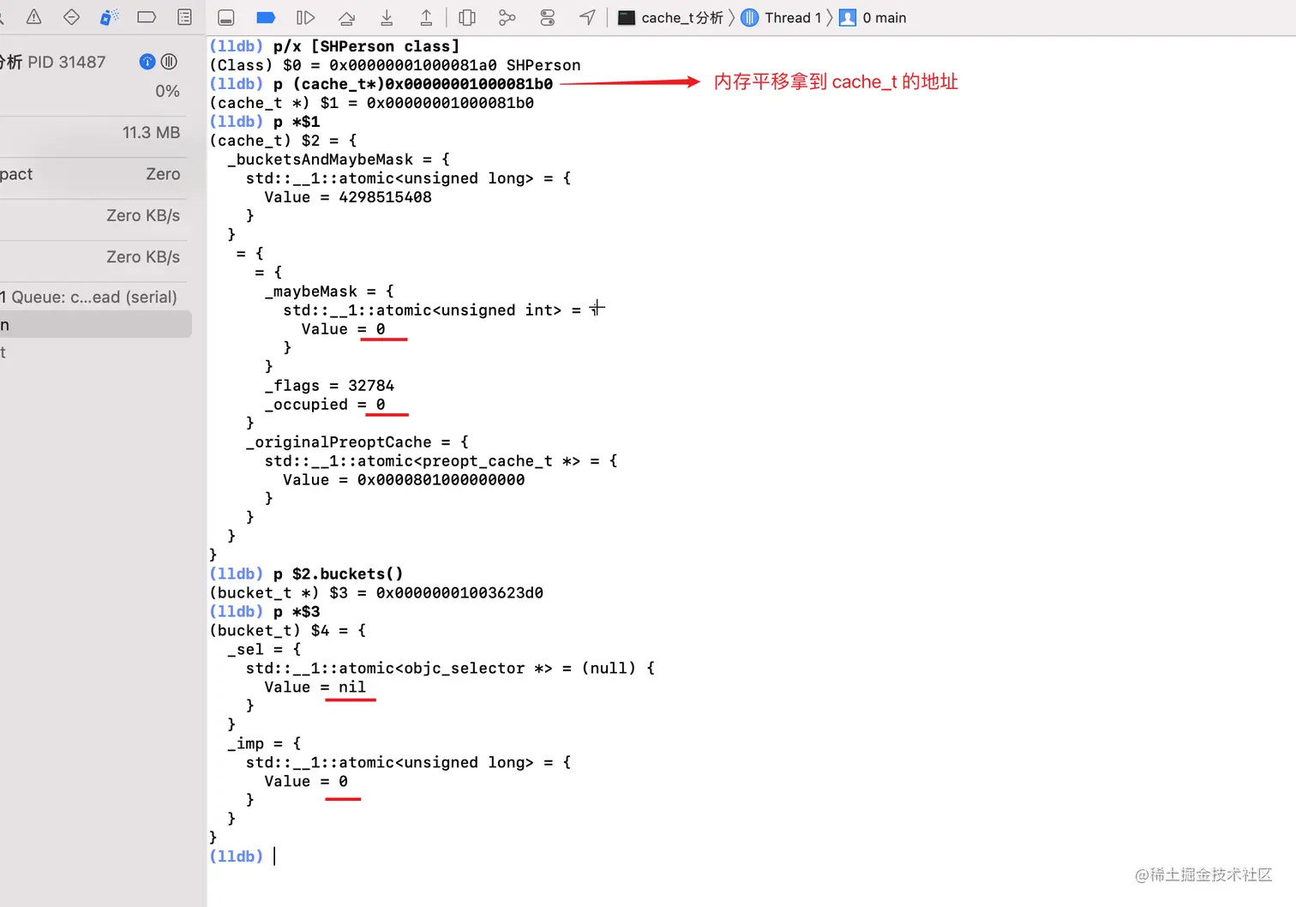Image resolution: width=1296 pixels, height=907 pixels.
Task: Click the '_occupied = 0' line
Action: click(x=325, y=405)
